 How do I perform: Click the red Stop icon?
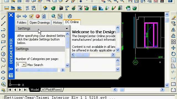[38, 16]
